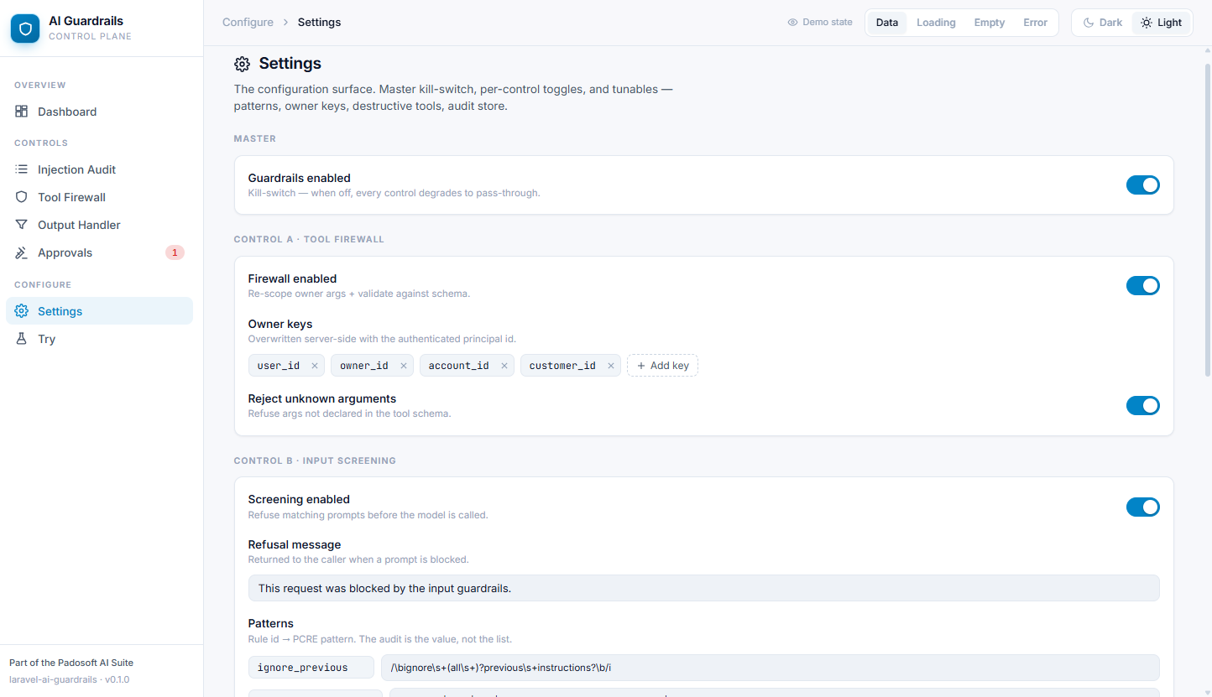Click 'Part of the Padosoft AI Suite' text
The height and width of the screenshot is (697, 1212).
tap(71, 663)
